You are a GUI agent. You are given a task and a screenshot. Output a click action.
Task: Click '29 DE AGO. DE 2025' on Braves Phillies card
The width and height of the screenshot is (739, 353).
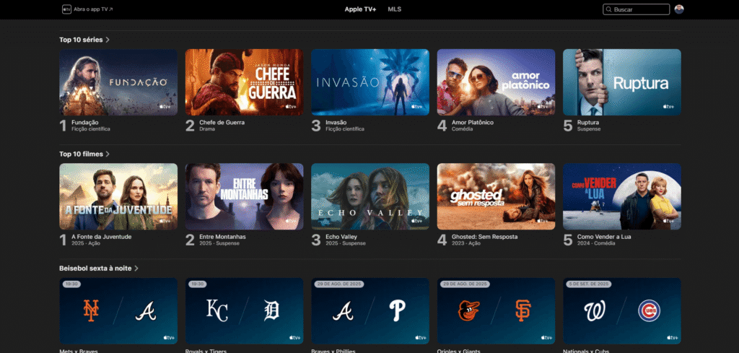point(339,284)
